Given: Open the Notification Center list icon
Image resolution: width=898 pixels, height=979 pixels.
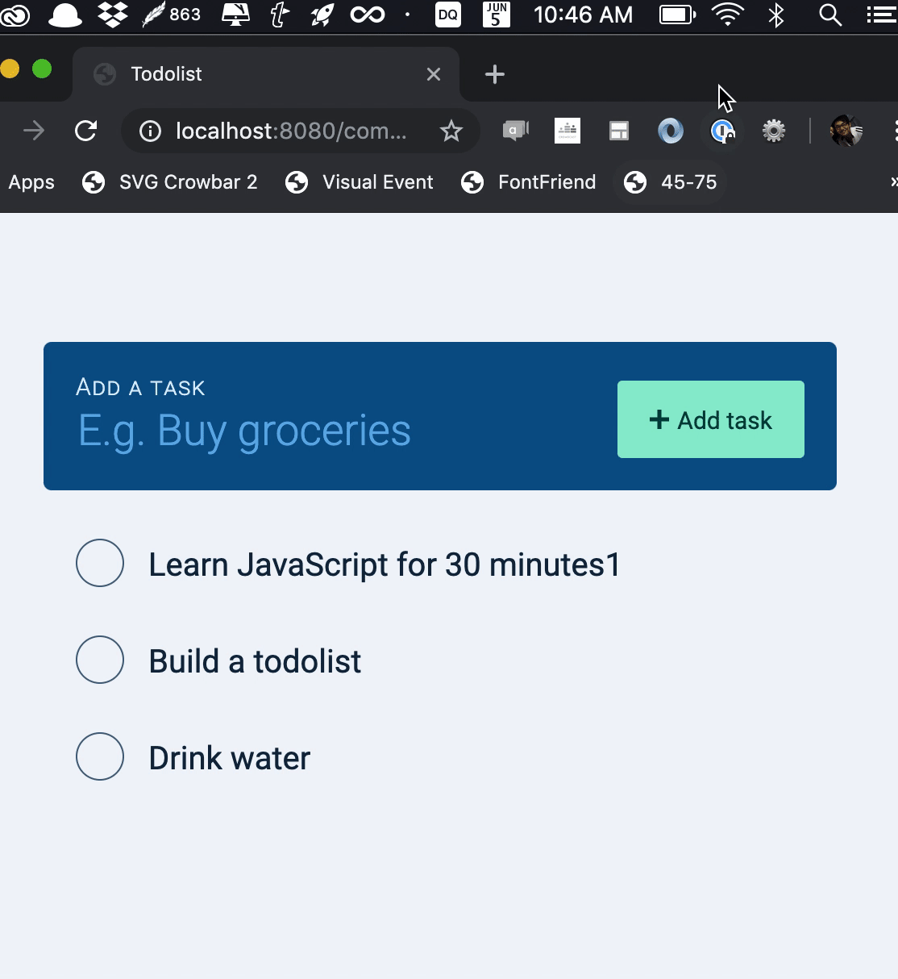Looking at the screenshot, I should (882, 15).
